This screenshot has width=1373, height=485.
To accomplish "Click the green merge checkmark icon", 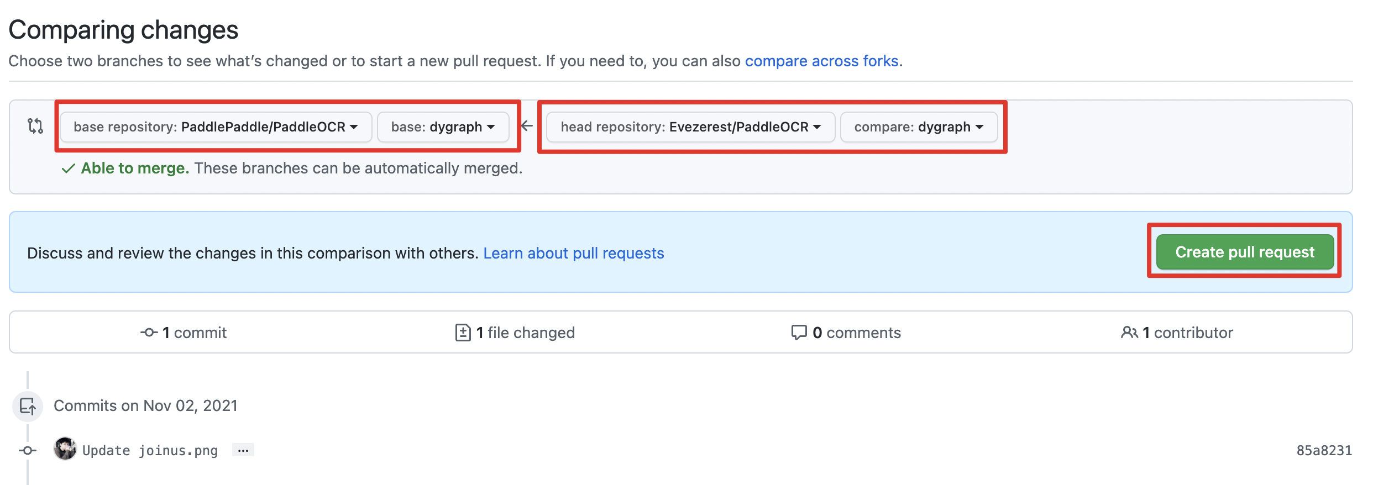I will [x=68, y=168].
